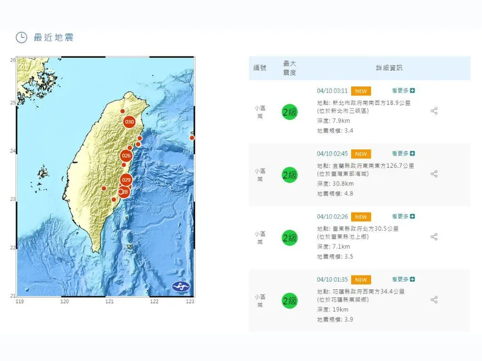Viewport: 482px width, 361px height.
Task: Click the green 2級 badge of first event
Action: (x=289, y=112)
